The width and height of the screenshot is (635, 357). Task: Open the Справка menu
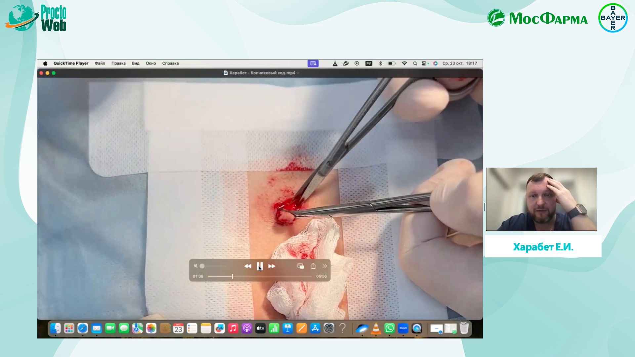coord(170,63)
